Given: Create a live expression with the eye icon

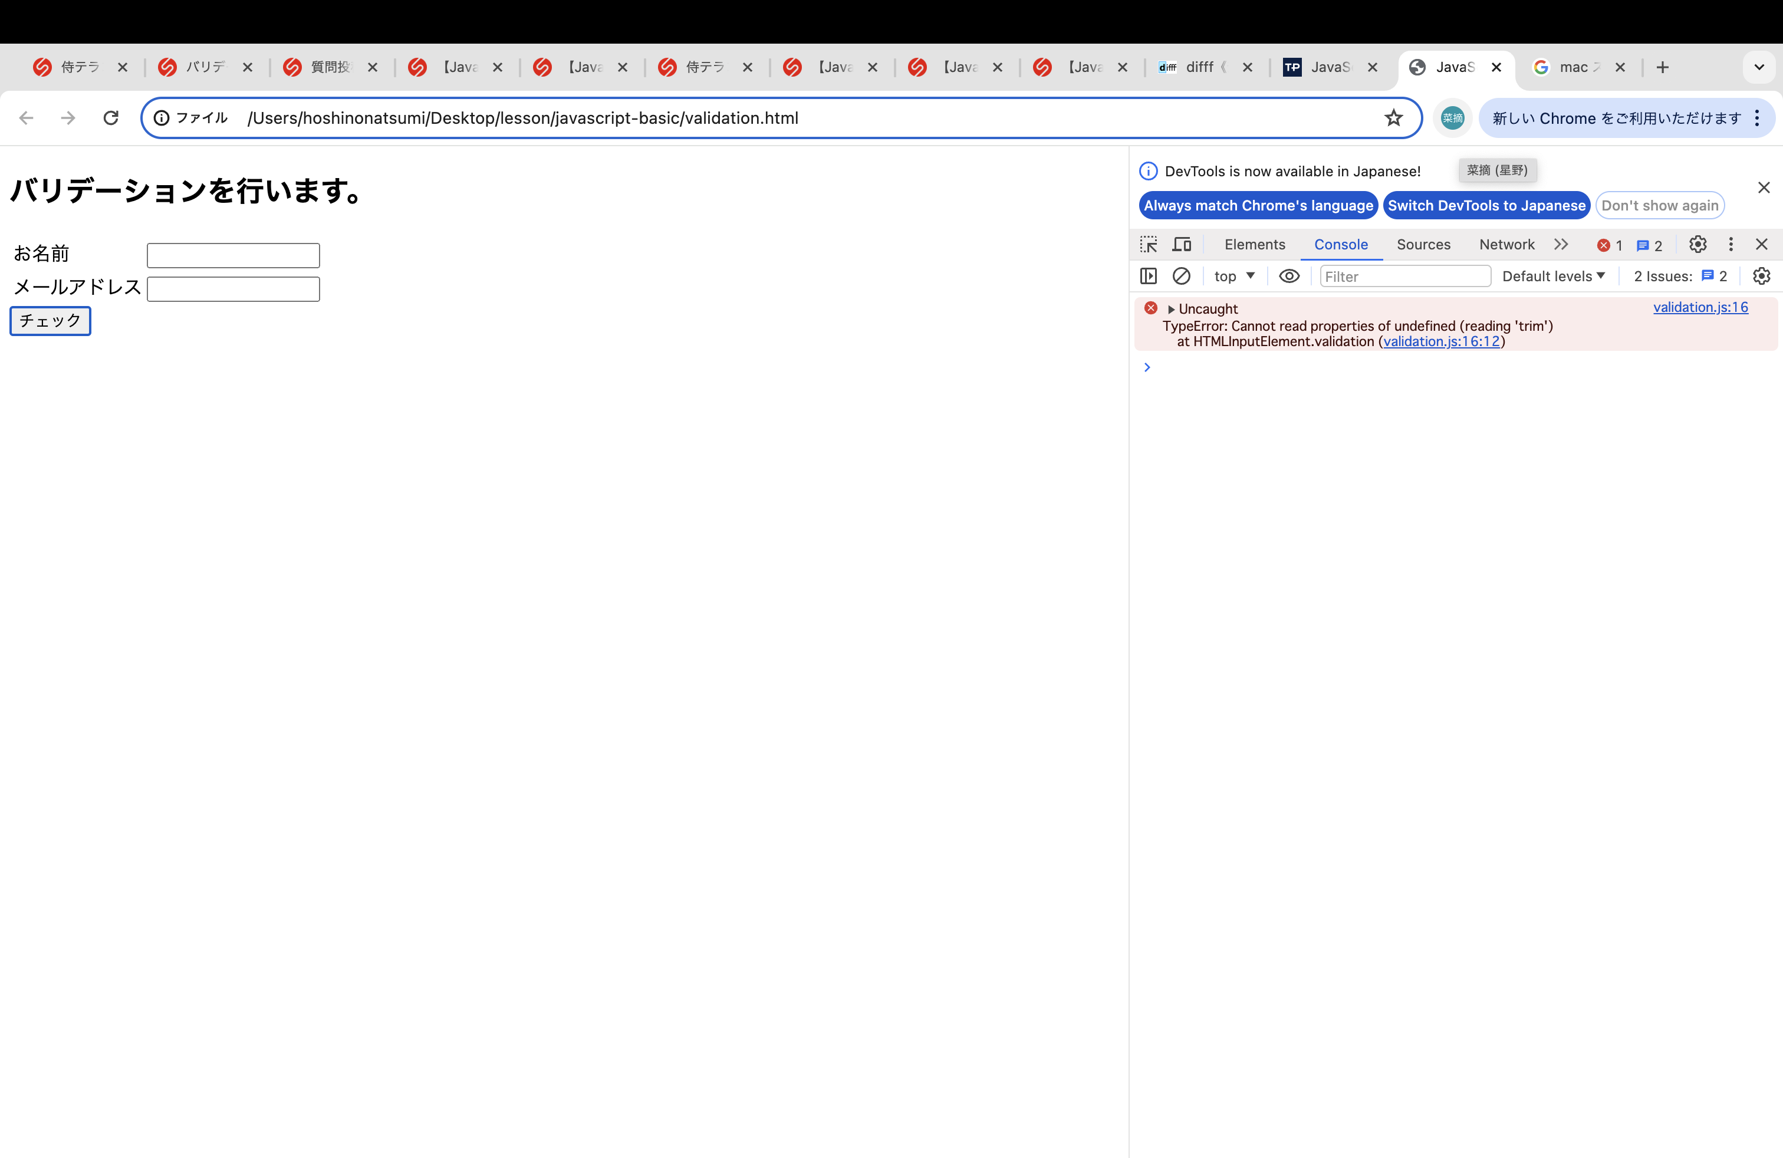Looking at the screenshot, I should (x=1289, y=277).
